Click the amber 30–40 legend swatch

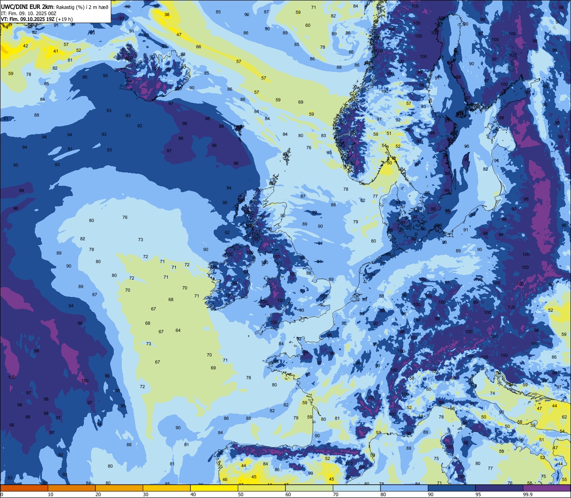point(166,488)
